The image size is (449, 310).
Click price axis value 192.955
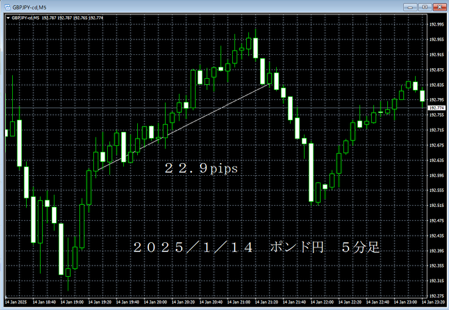[437, 40]
